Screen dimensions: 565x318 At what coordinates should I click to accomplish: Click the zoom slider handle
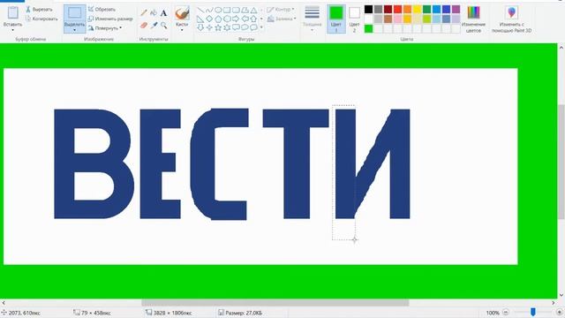tap(533, 312)
